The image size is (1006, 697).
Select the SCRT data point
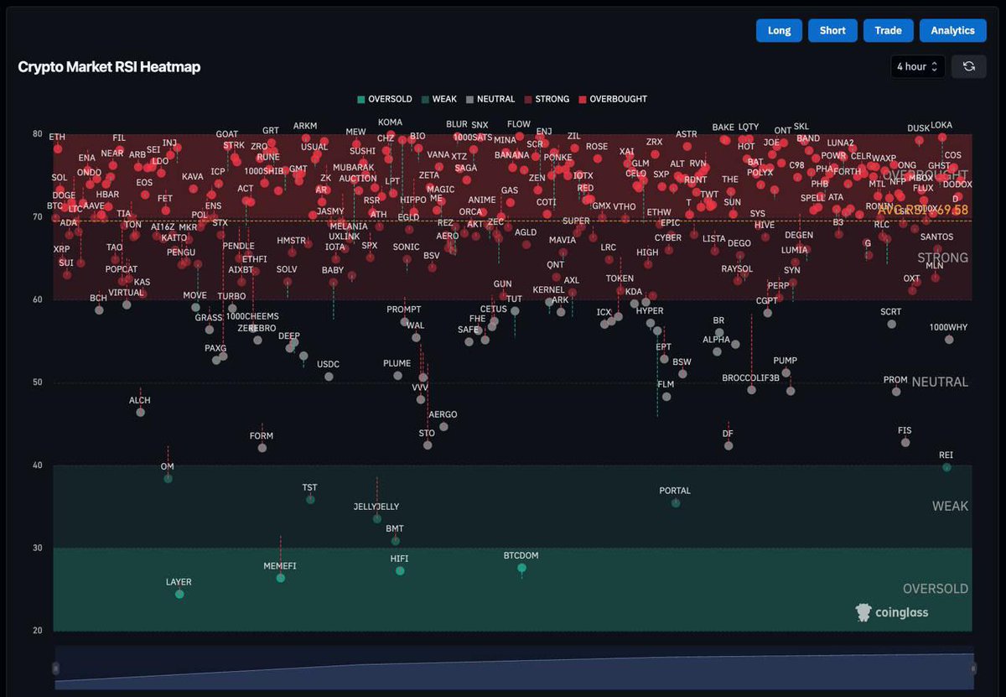pyautogui.click(x=891, y=324)
